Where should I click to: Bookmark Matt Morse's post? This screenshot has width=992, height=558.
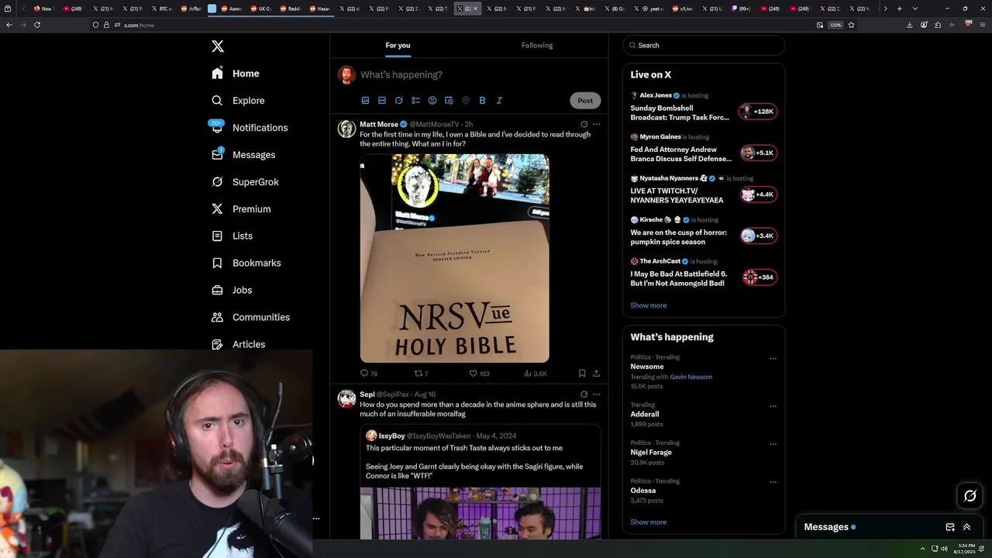[582, 374]
